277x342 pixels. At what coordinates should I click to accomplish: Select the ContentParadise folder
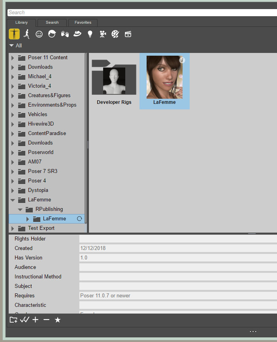pos(47,133)
